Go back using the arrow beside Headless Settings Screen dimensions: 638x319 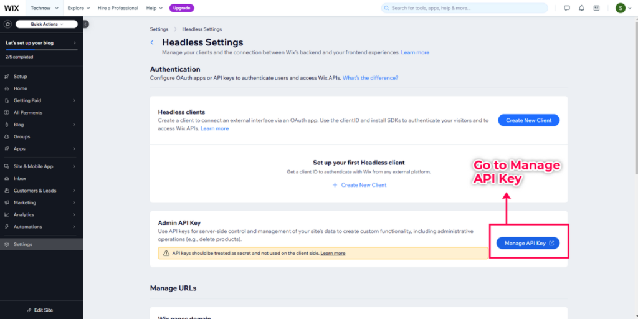click(152, 42)
